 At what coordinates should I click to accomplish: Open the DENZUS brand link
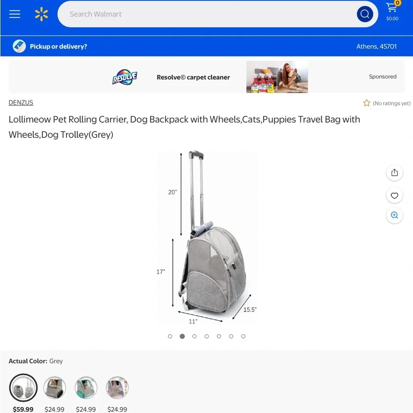(21, 102)
